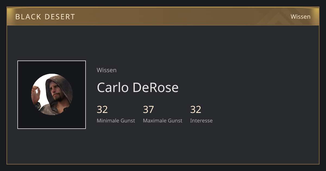The image size is (326, 171).
Task: Open the Wissen link in the gold header
Action: pyautogui.click(x=300, y=17)
